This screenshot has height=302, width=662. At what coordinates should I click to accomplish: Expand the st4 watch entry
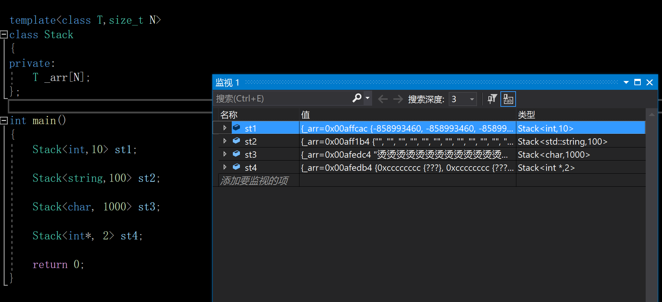pos(225,167)
